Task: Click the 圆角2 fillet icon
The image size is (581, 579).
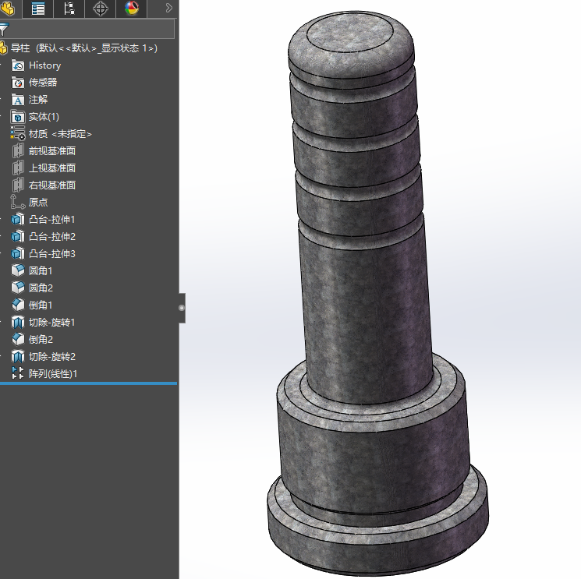Action: coord(18,288)
